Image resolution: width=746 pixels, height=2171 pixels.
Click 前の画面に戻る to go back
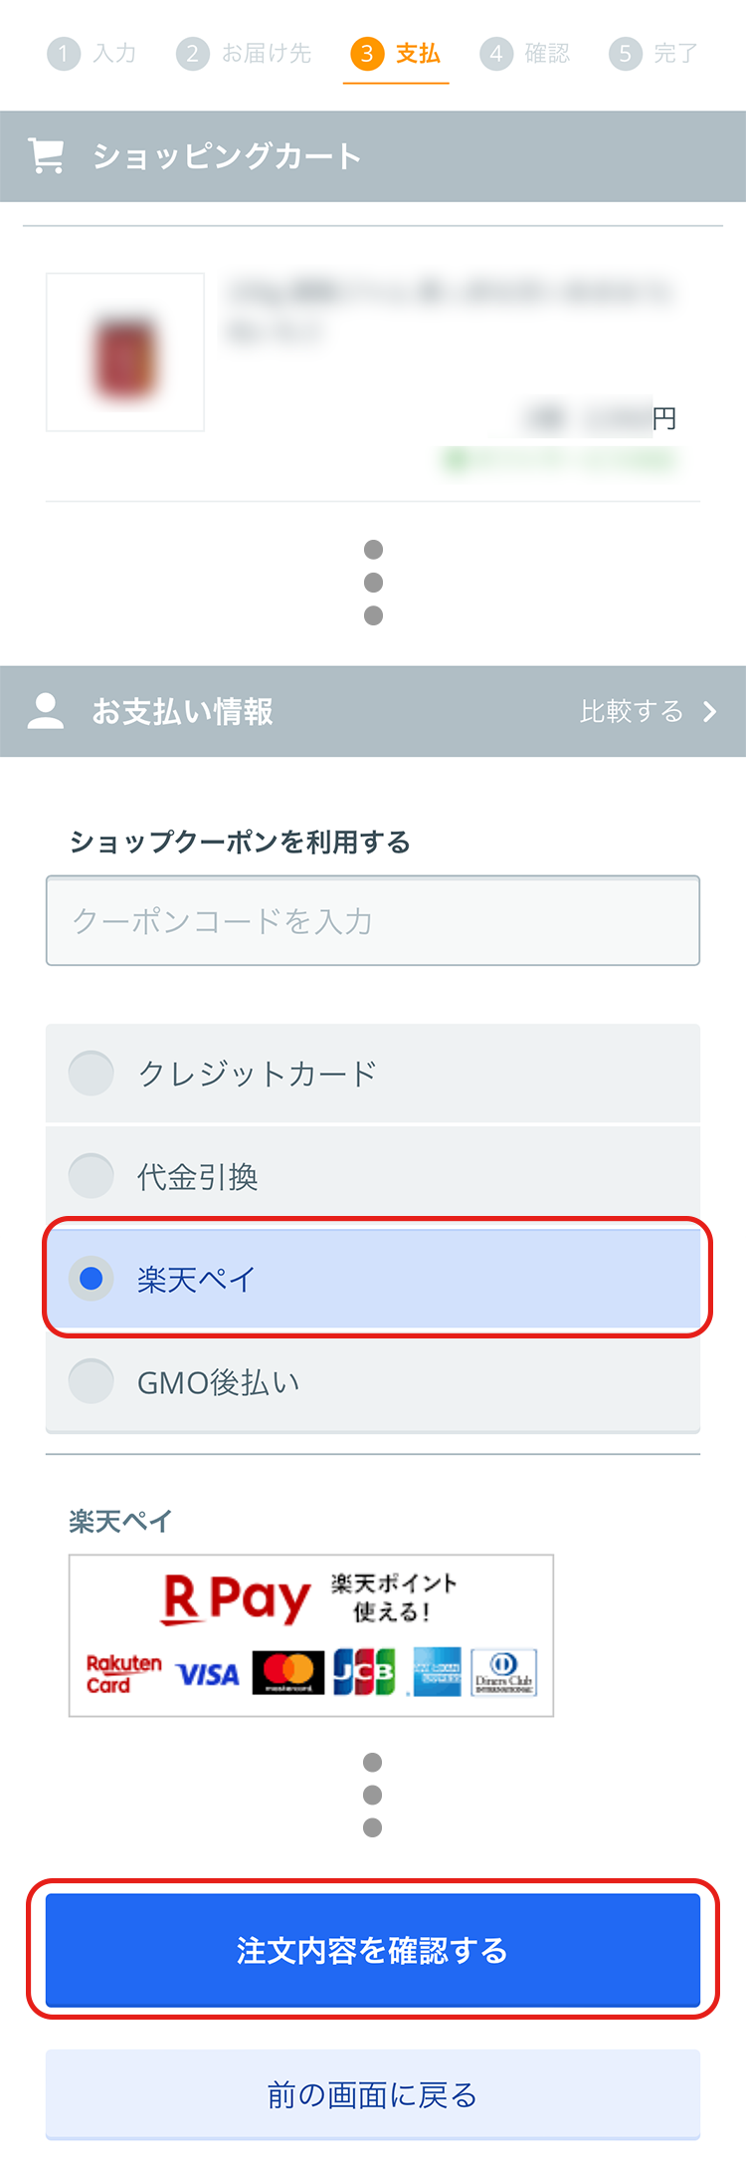373,2094
